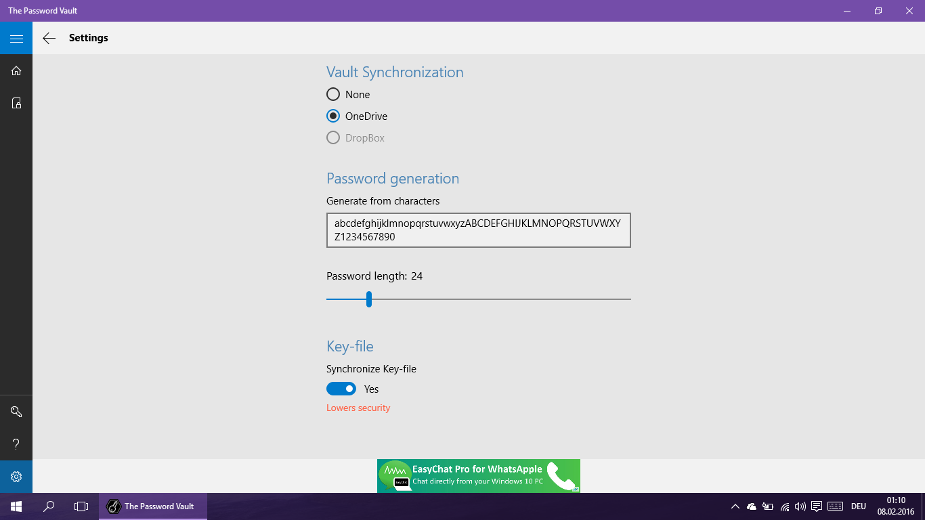
Task: Open Task View on the taskbar
Action: tap(81, 506)
